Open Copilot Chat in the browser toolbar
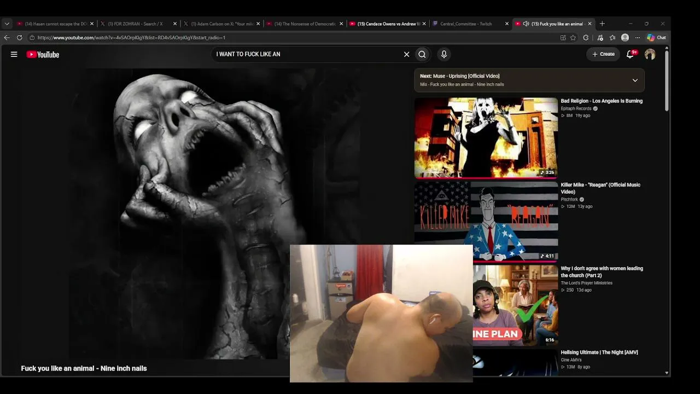This screenshot has width=700, height=394. click(x=656, y=38)
